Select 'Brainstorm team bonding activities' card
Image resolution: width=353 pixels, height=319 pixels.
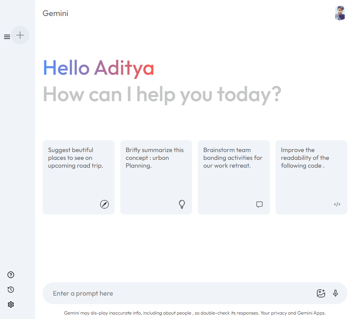[x=234, y=177]
